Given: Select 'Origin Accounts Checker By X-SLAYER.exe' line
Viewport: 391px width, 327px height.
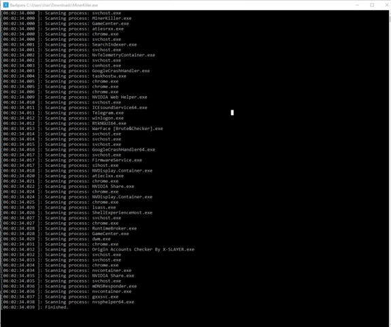Looking at the screenshot, I should [97, 249].
